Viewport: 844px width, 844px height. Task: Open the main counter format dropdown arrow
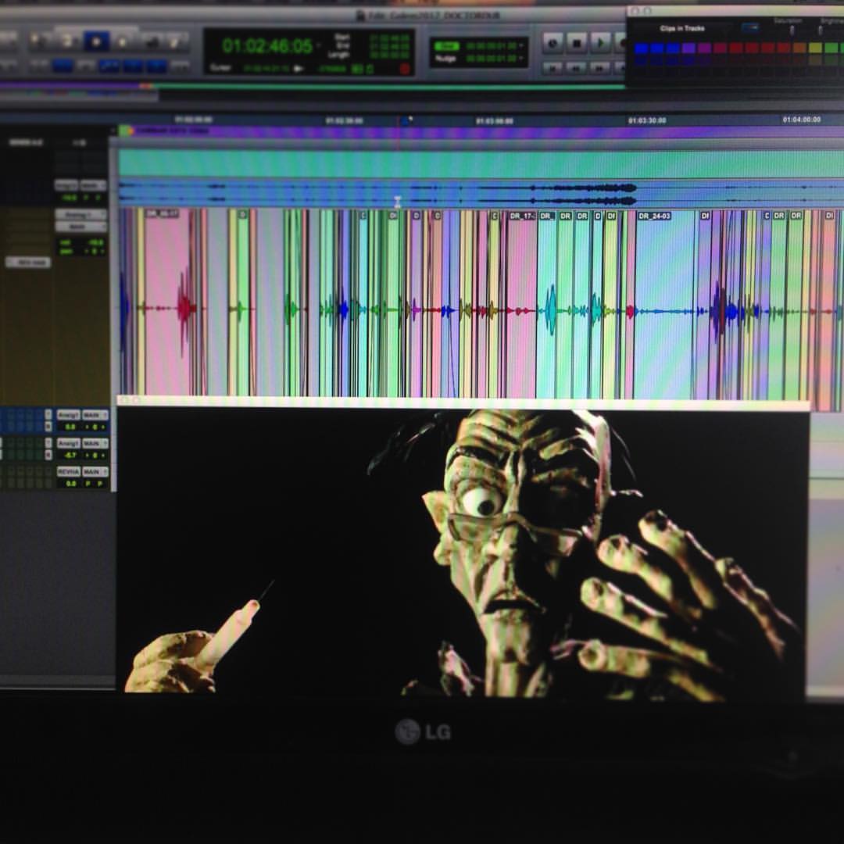coord(319,45)
